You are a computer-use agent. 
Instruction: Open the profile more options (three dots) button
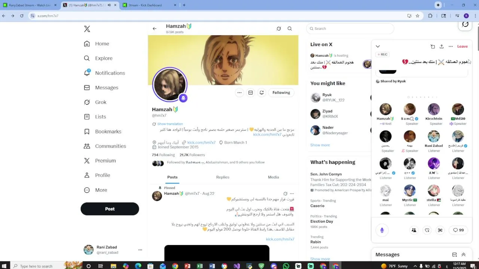click(239, 93)
